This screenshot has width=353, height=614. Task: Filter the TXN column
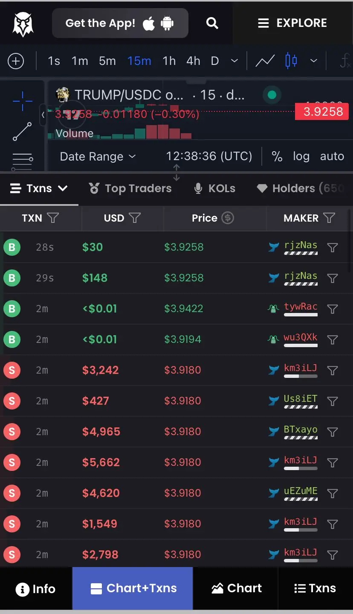click(x=52, y=218)
